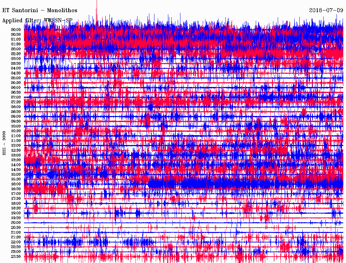Select the 12:00 time label

point(16,146)
